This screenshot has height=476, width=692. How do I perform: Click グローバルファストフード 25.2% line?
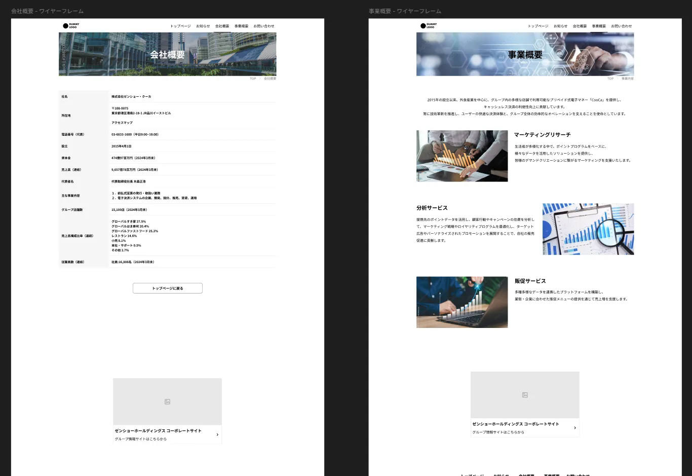point(135,231)
